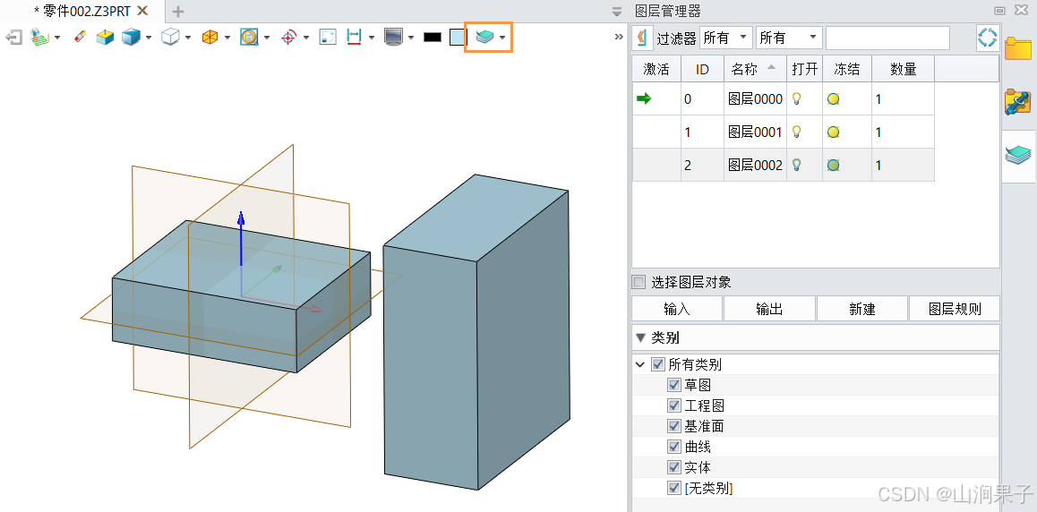Click the filter icon left of 过滤器

pyautogui.click(x=641, y=38)
